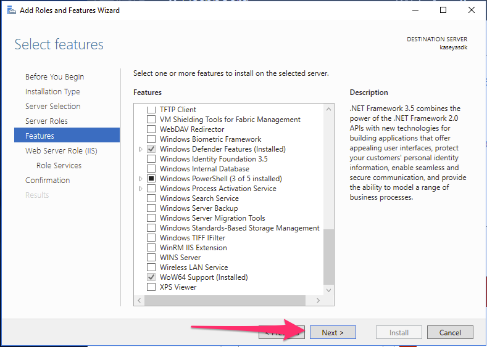
Task: Click the features list scroll up arrow
Action: point(328,109)
